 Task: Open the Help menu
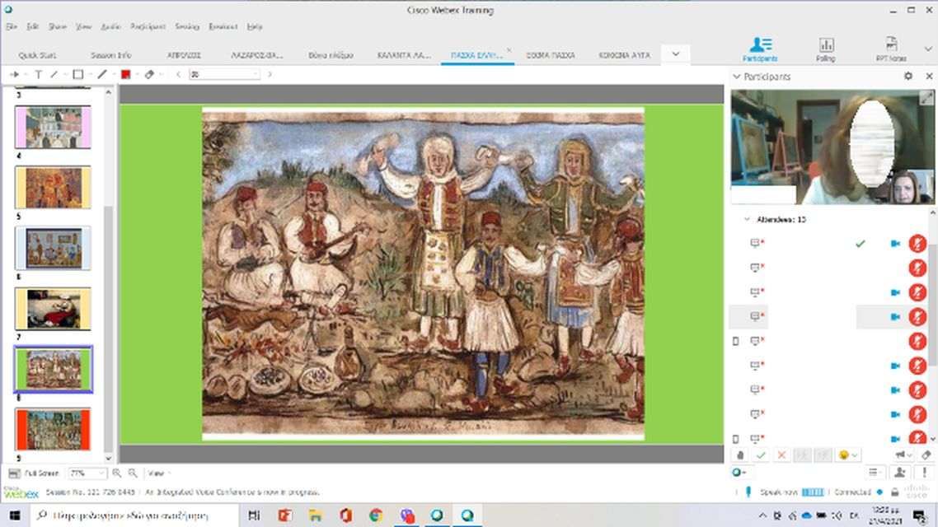[x=255, y=26]
